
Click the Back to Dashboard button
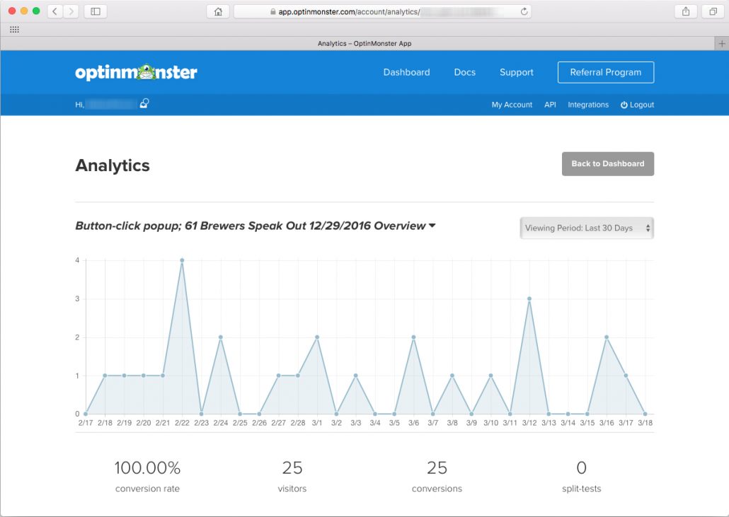tap(608, 164)
